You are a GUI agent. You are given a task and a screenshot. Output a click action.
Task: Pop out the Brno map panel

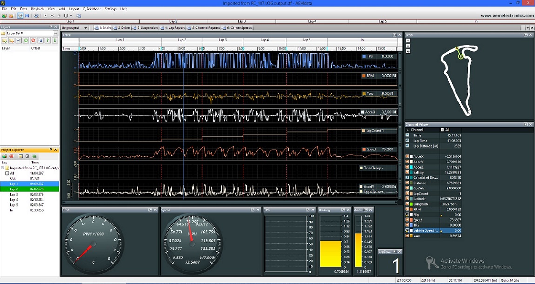click(x=526, y=35)
